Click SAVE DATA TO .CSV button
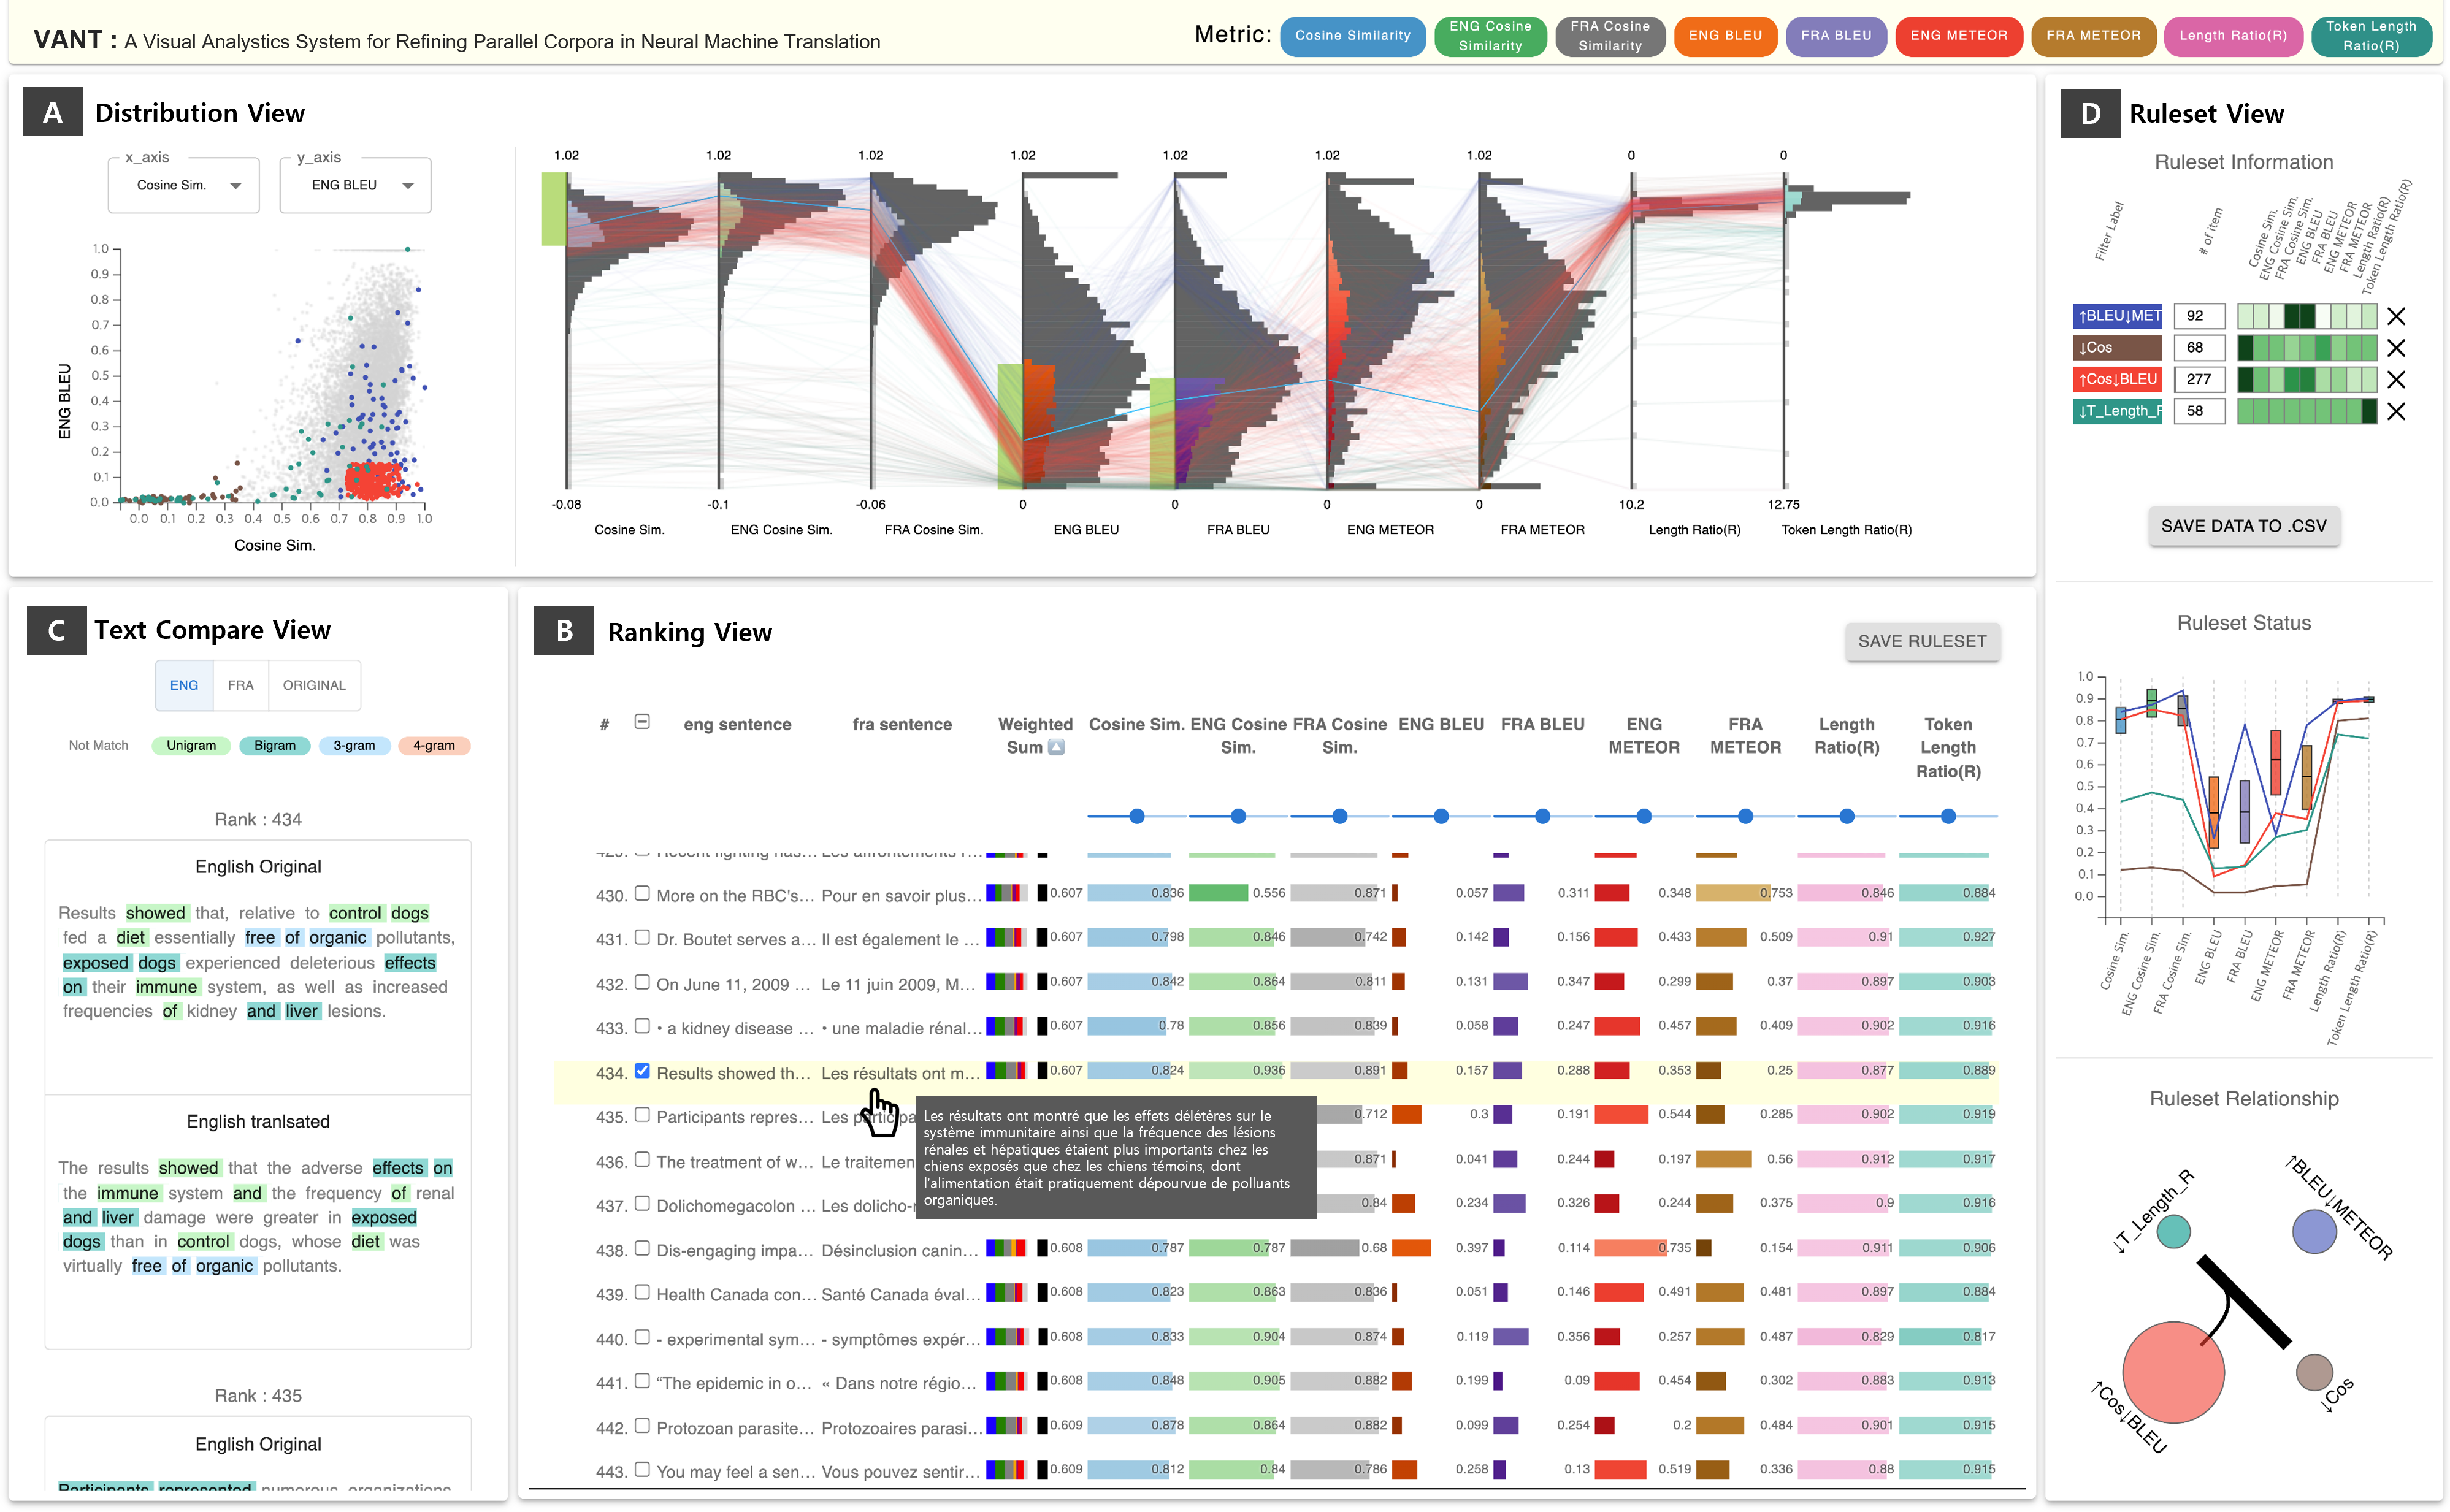Screen dimensions: 2450x1512 2243,526
